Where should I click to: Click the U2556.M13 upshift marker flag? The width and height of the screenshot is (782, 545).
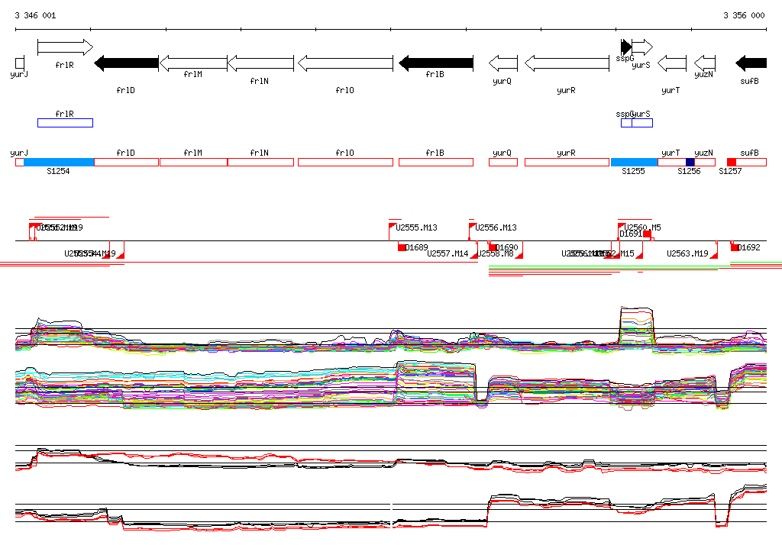pos(472,227)
